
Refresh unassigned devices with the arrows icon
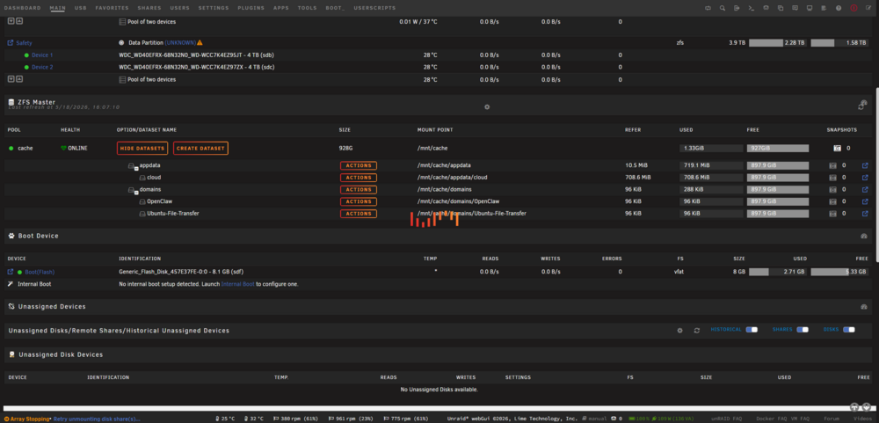[697, 331]
